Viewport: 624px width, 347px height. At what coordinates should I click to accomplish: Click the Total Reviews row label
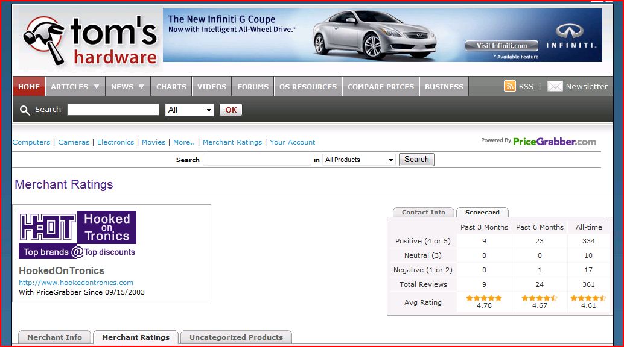coord(423,284)
